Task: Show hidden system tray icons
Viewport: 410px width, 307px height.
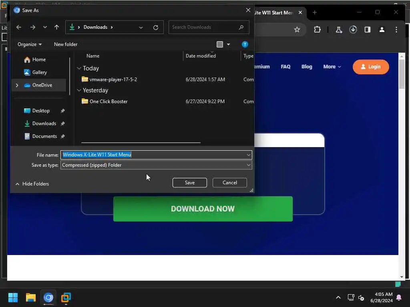Action: coord(338,297)
